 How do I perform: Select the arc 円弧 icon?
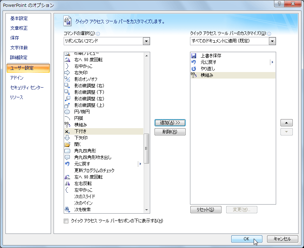pyautogui.click(x=67, y=118)
